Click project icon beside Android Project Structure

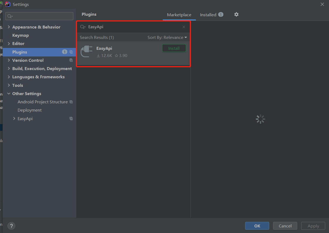(x=71, y=102)
